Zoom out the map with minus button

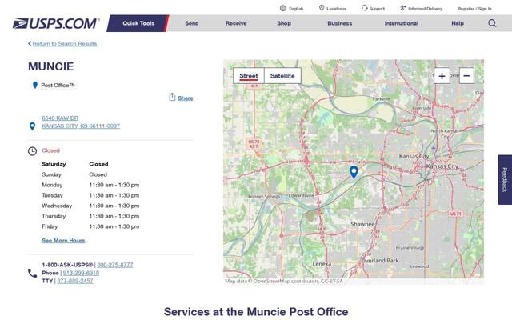[466, 76]
